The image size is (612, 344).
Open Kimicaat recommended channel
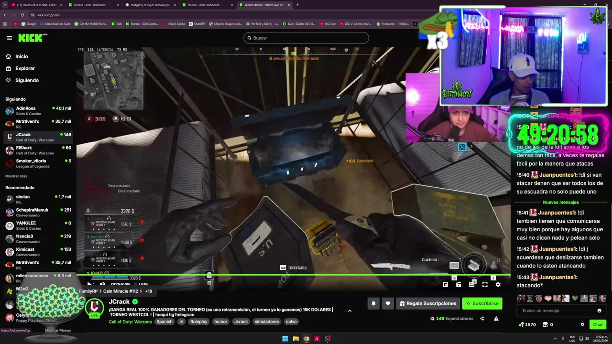(x=37, y=252)
